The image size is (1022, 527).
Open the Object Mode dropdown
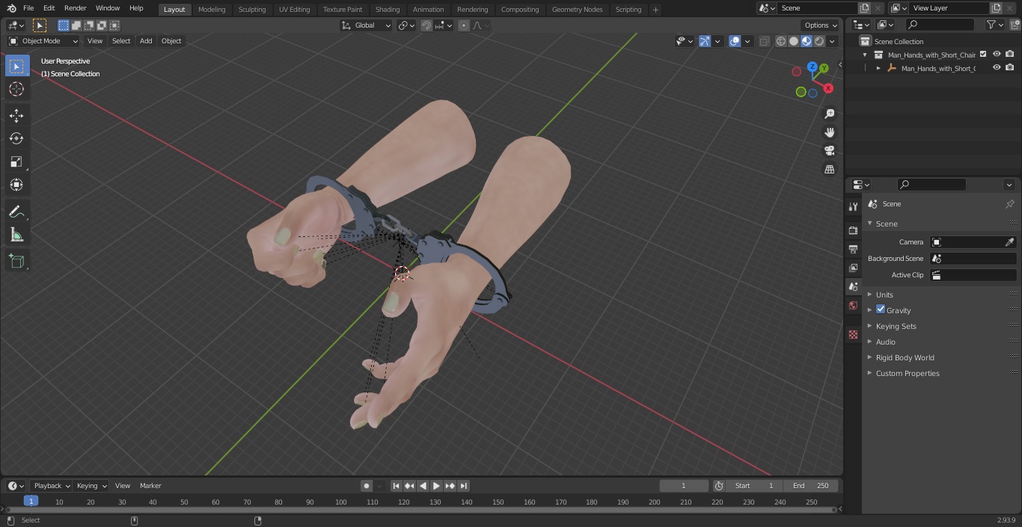[x=43, y=41]
